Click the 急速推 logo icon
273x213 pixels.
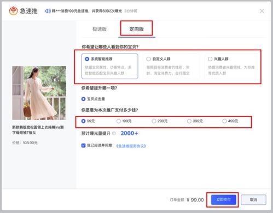(x=13, y=11)
